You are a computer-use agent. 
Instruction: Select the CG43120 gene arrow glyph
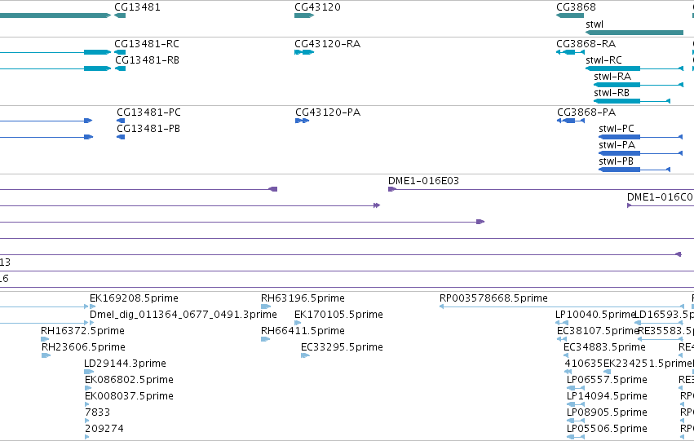tap(304, 15)
